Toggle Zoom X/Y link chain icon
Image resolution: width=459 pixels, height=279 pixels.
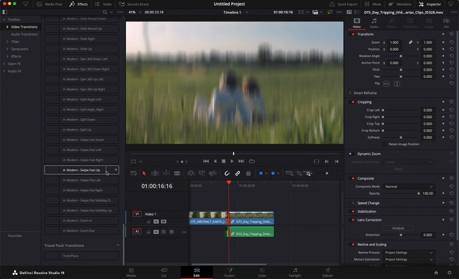point(411,43)
